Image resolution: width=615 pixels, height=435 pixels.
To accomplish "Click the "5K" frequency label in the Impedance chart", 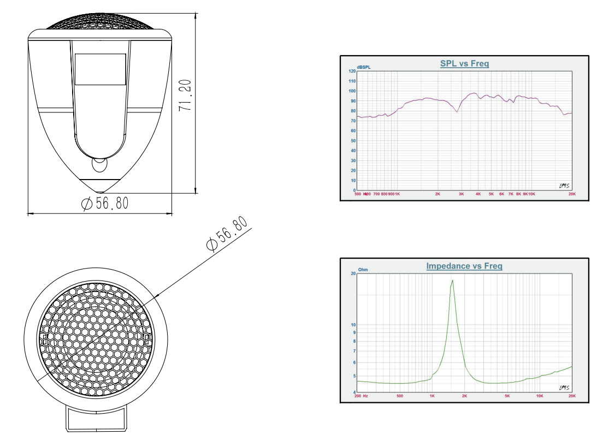I will click(507, 396).
